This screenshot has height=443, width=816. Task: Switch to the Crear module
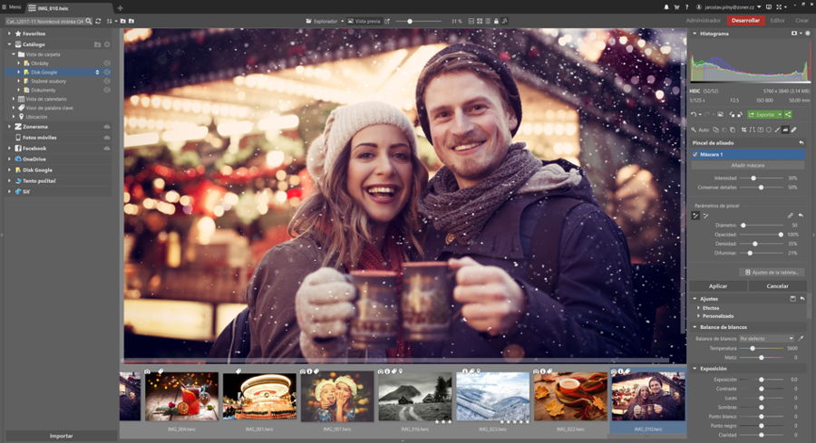(801, 21)
